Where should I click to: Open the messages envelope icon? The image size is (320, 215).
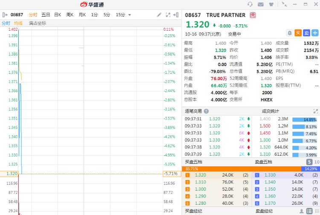coord(260,4)
